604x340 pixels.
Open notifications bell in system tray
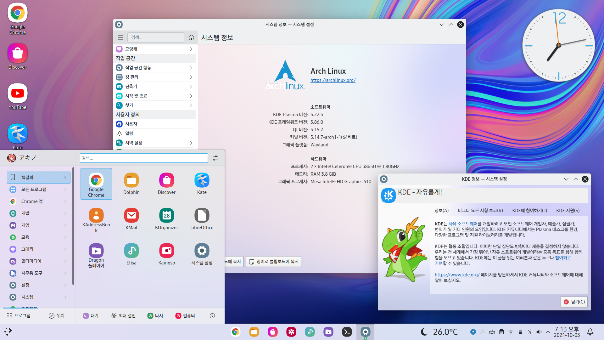coord(590,332)
